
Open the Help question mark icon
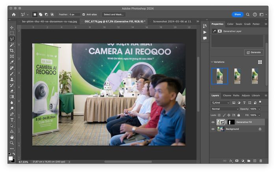tap(255, 15)
